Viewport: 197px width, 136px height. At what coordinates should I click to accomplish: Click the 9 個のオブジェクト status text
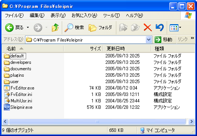click(18, 130)
